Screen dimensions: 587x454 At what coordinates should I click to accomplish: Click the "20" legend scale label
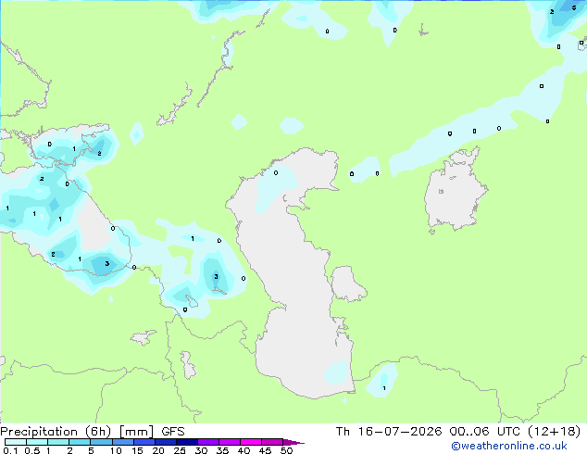[x=158, y=450]
